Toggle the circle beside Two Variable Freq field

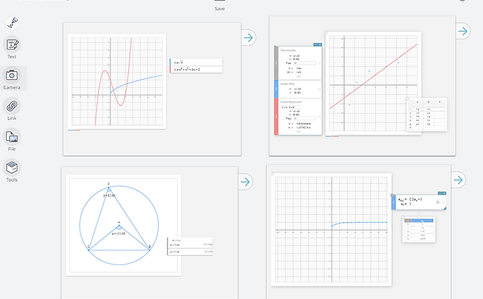(320, 63)
